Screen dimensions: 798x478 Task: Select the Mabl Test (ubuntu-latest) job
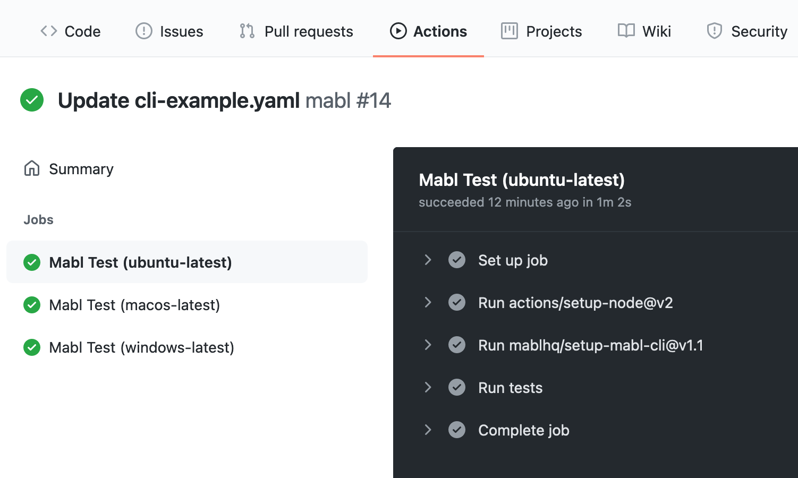(187, 262)
